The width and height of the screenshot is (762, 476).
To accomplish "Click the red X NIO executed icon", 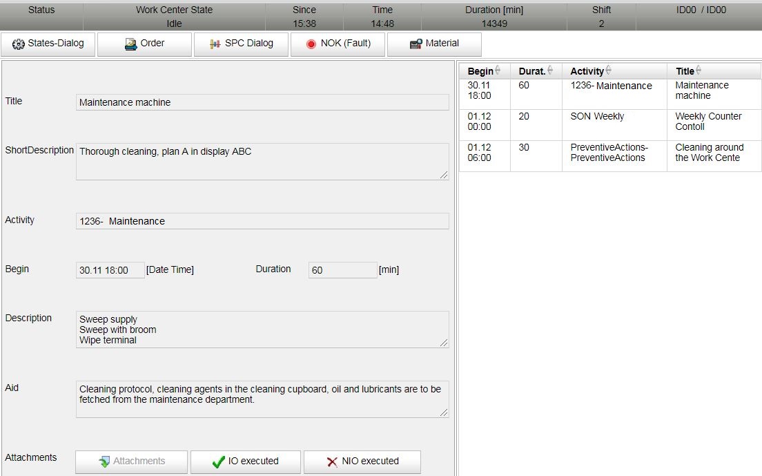I will point(333,461).
